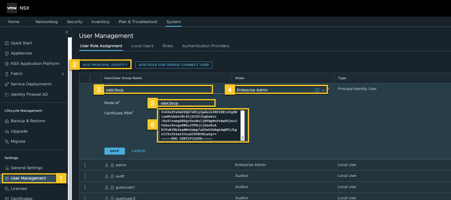Image resolution: width=451 pixels, height=200 pixels.
Task: Open the Roles tab
Action: [168, 46]
